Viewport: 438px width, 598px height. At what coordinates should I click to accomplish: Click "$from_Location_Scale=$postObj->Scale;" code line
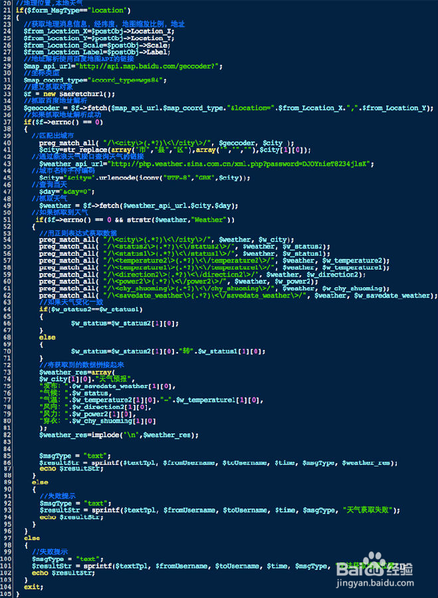(97, 45)
